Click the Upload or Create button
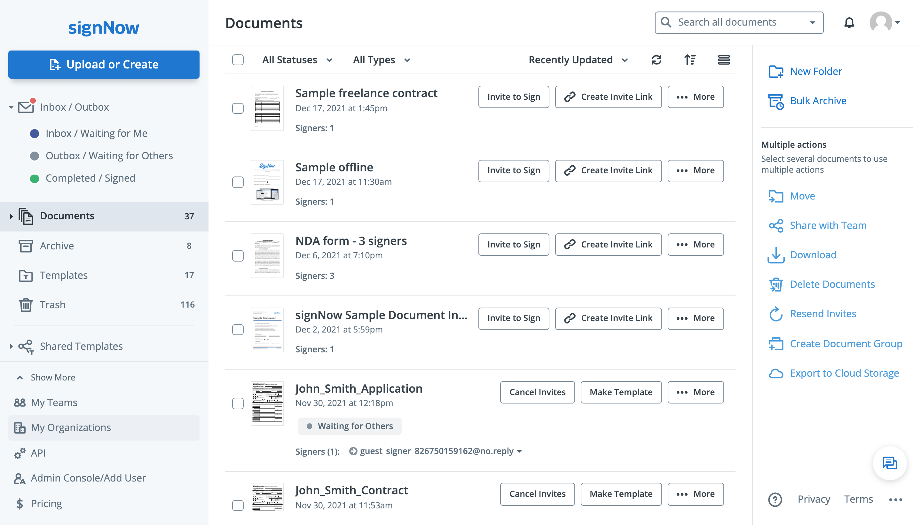 pyautogui.click(x=104, y=65)
